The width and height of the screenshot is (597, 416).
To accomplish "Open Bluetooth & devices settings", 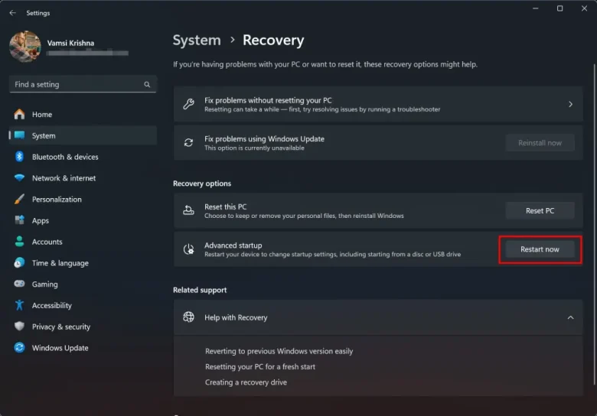I will [x=65, y=157].
